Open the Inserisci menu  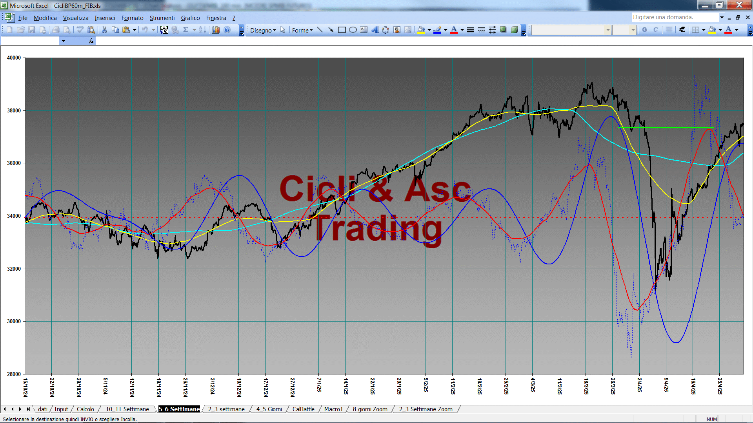pyautogui.click(x=105, y=18)
